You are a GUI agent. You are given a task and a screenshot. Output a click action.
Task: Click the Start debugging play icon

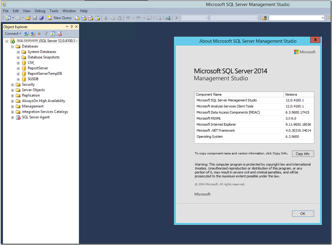(x=177, y=18)
